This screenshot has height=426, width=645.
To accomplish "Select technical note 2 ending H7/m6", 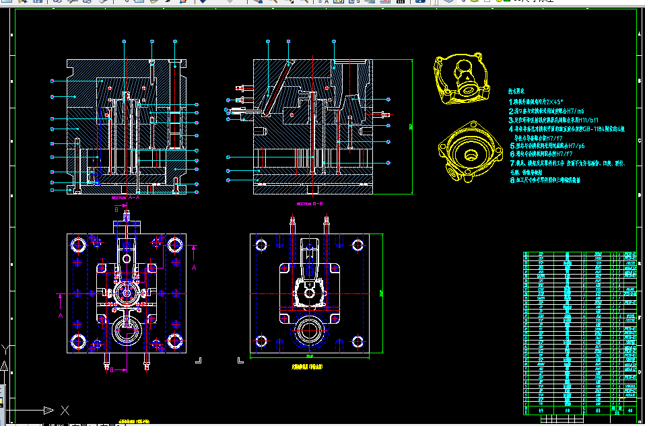I will point(547,111).
